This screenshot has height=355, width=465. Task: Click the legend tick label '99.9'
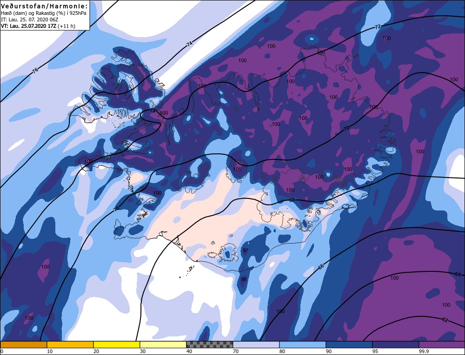[423, 351]
